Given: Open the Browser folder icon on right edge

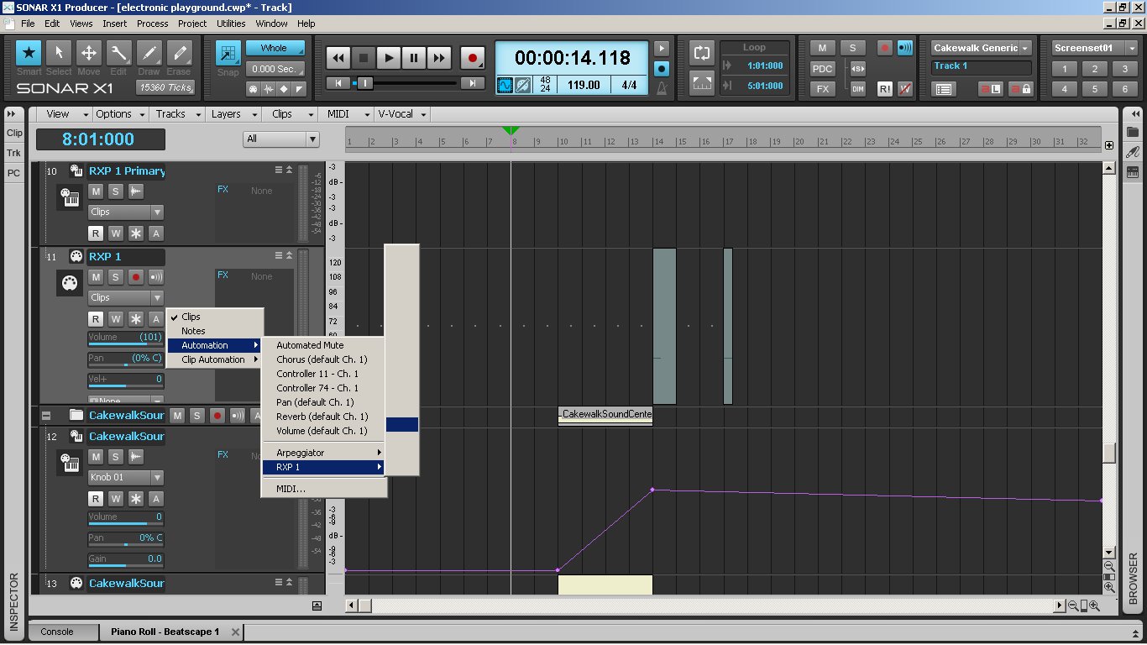Looking at the screenshot, I should coord(1133,132).
